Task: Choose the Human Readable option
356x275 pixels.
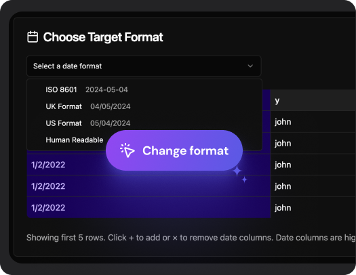Action: 75,140
